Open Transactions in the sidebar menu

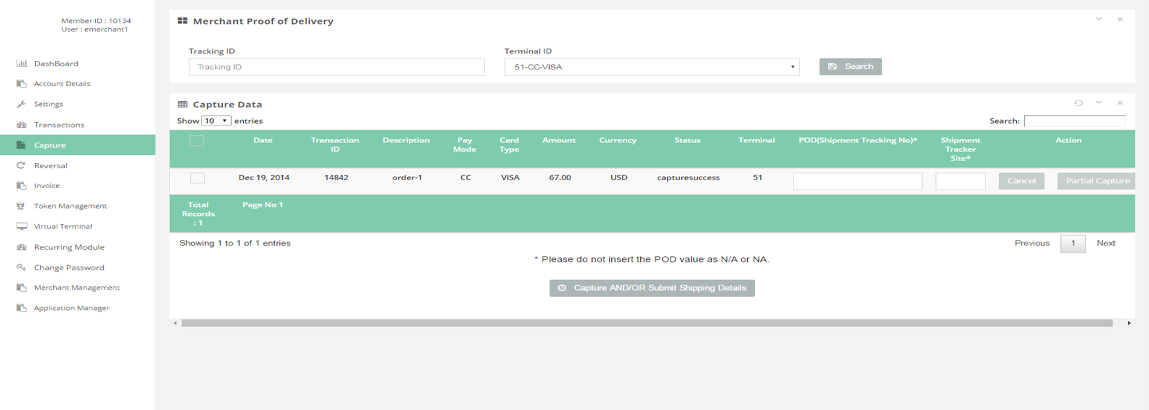(59, 125)
